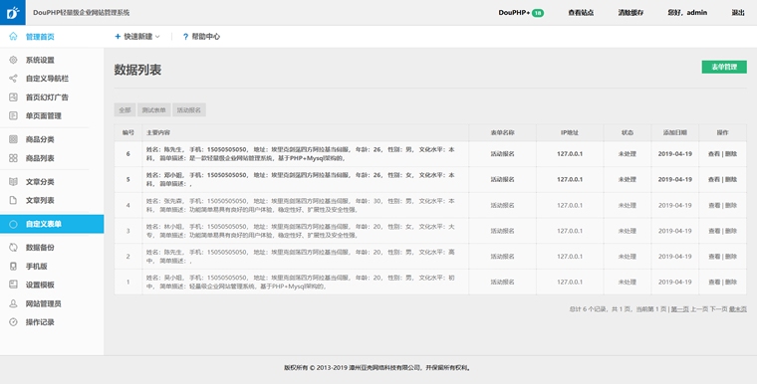Filter by the 活动报名 tab
This screenshot has width=757, height=384.
point(189,110)
